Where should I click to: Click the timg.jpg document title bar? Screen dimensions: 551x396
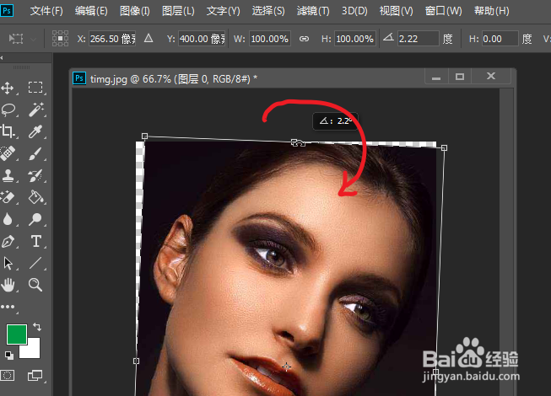click(248, 78)
